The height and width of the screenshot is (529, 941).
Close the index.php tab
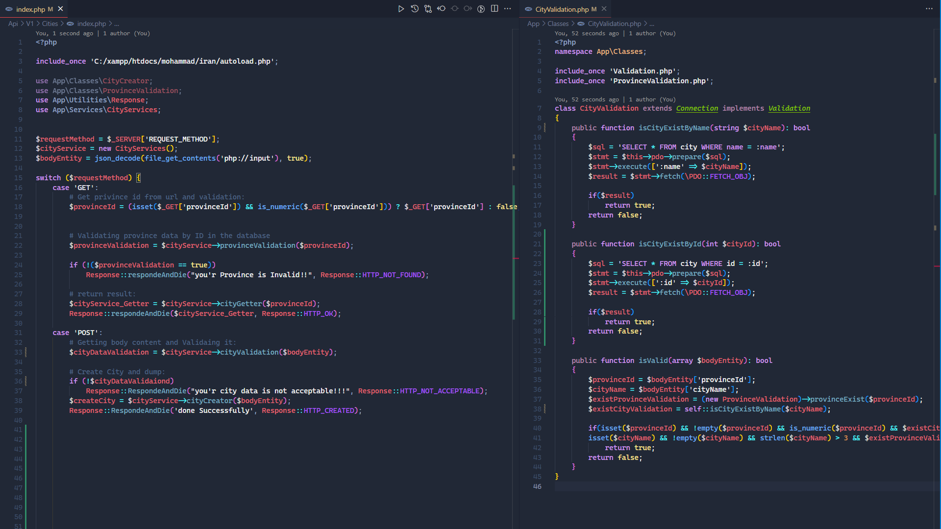click(x=60, y=9)
